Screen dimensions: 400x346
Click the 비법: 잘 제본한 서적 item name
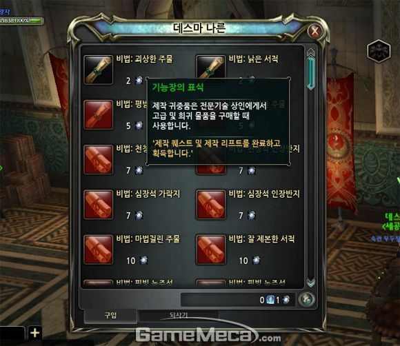point(262,239)
